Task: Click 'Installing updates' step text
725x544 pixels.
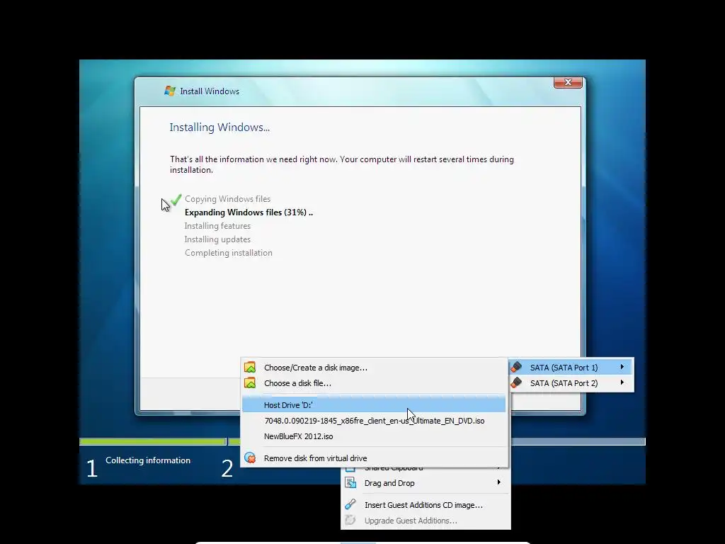Action: (x=217, y=239)
